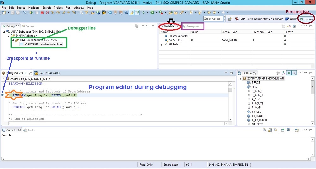Click the Skip All Breakpoints icon
This screenshot has width=316, height=169.
pyautogui.click(x=24, y=13)
